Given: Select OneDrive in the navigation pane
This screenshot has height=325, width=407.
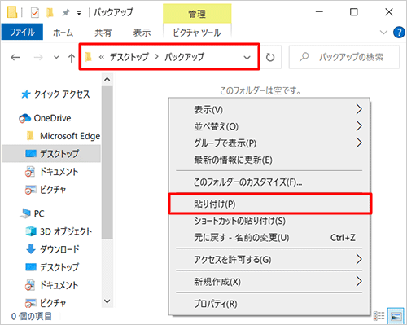Looking at the screenshot, I should pos(52,118).
